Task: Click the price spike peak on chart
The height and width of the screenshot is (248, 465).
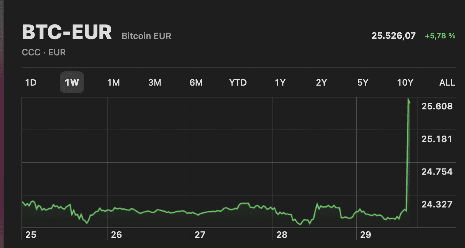Action: pyautogui.click(x=408, y=99)
